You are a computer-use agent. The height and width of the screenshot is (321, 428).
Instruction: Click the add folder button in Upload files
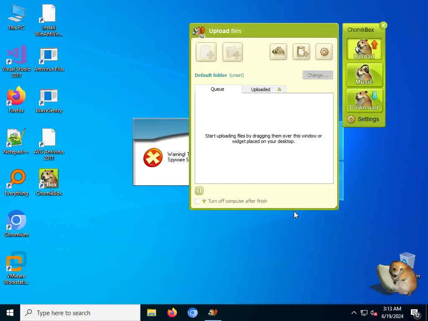[232, 52]
